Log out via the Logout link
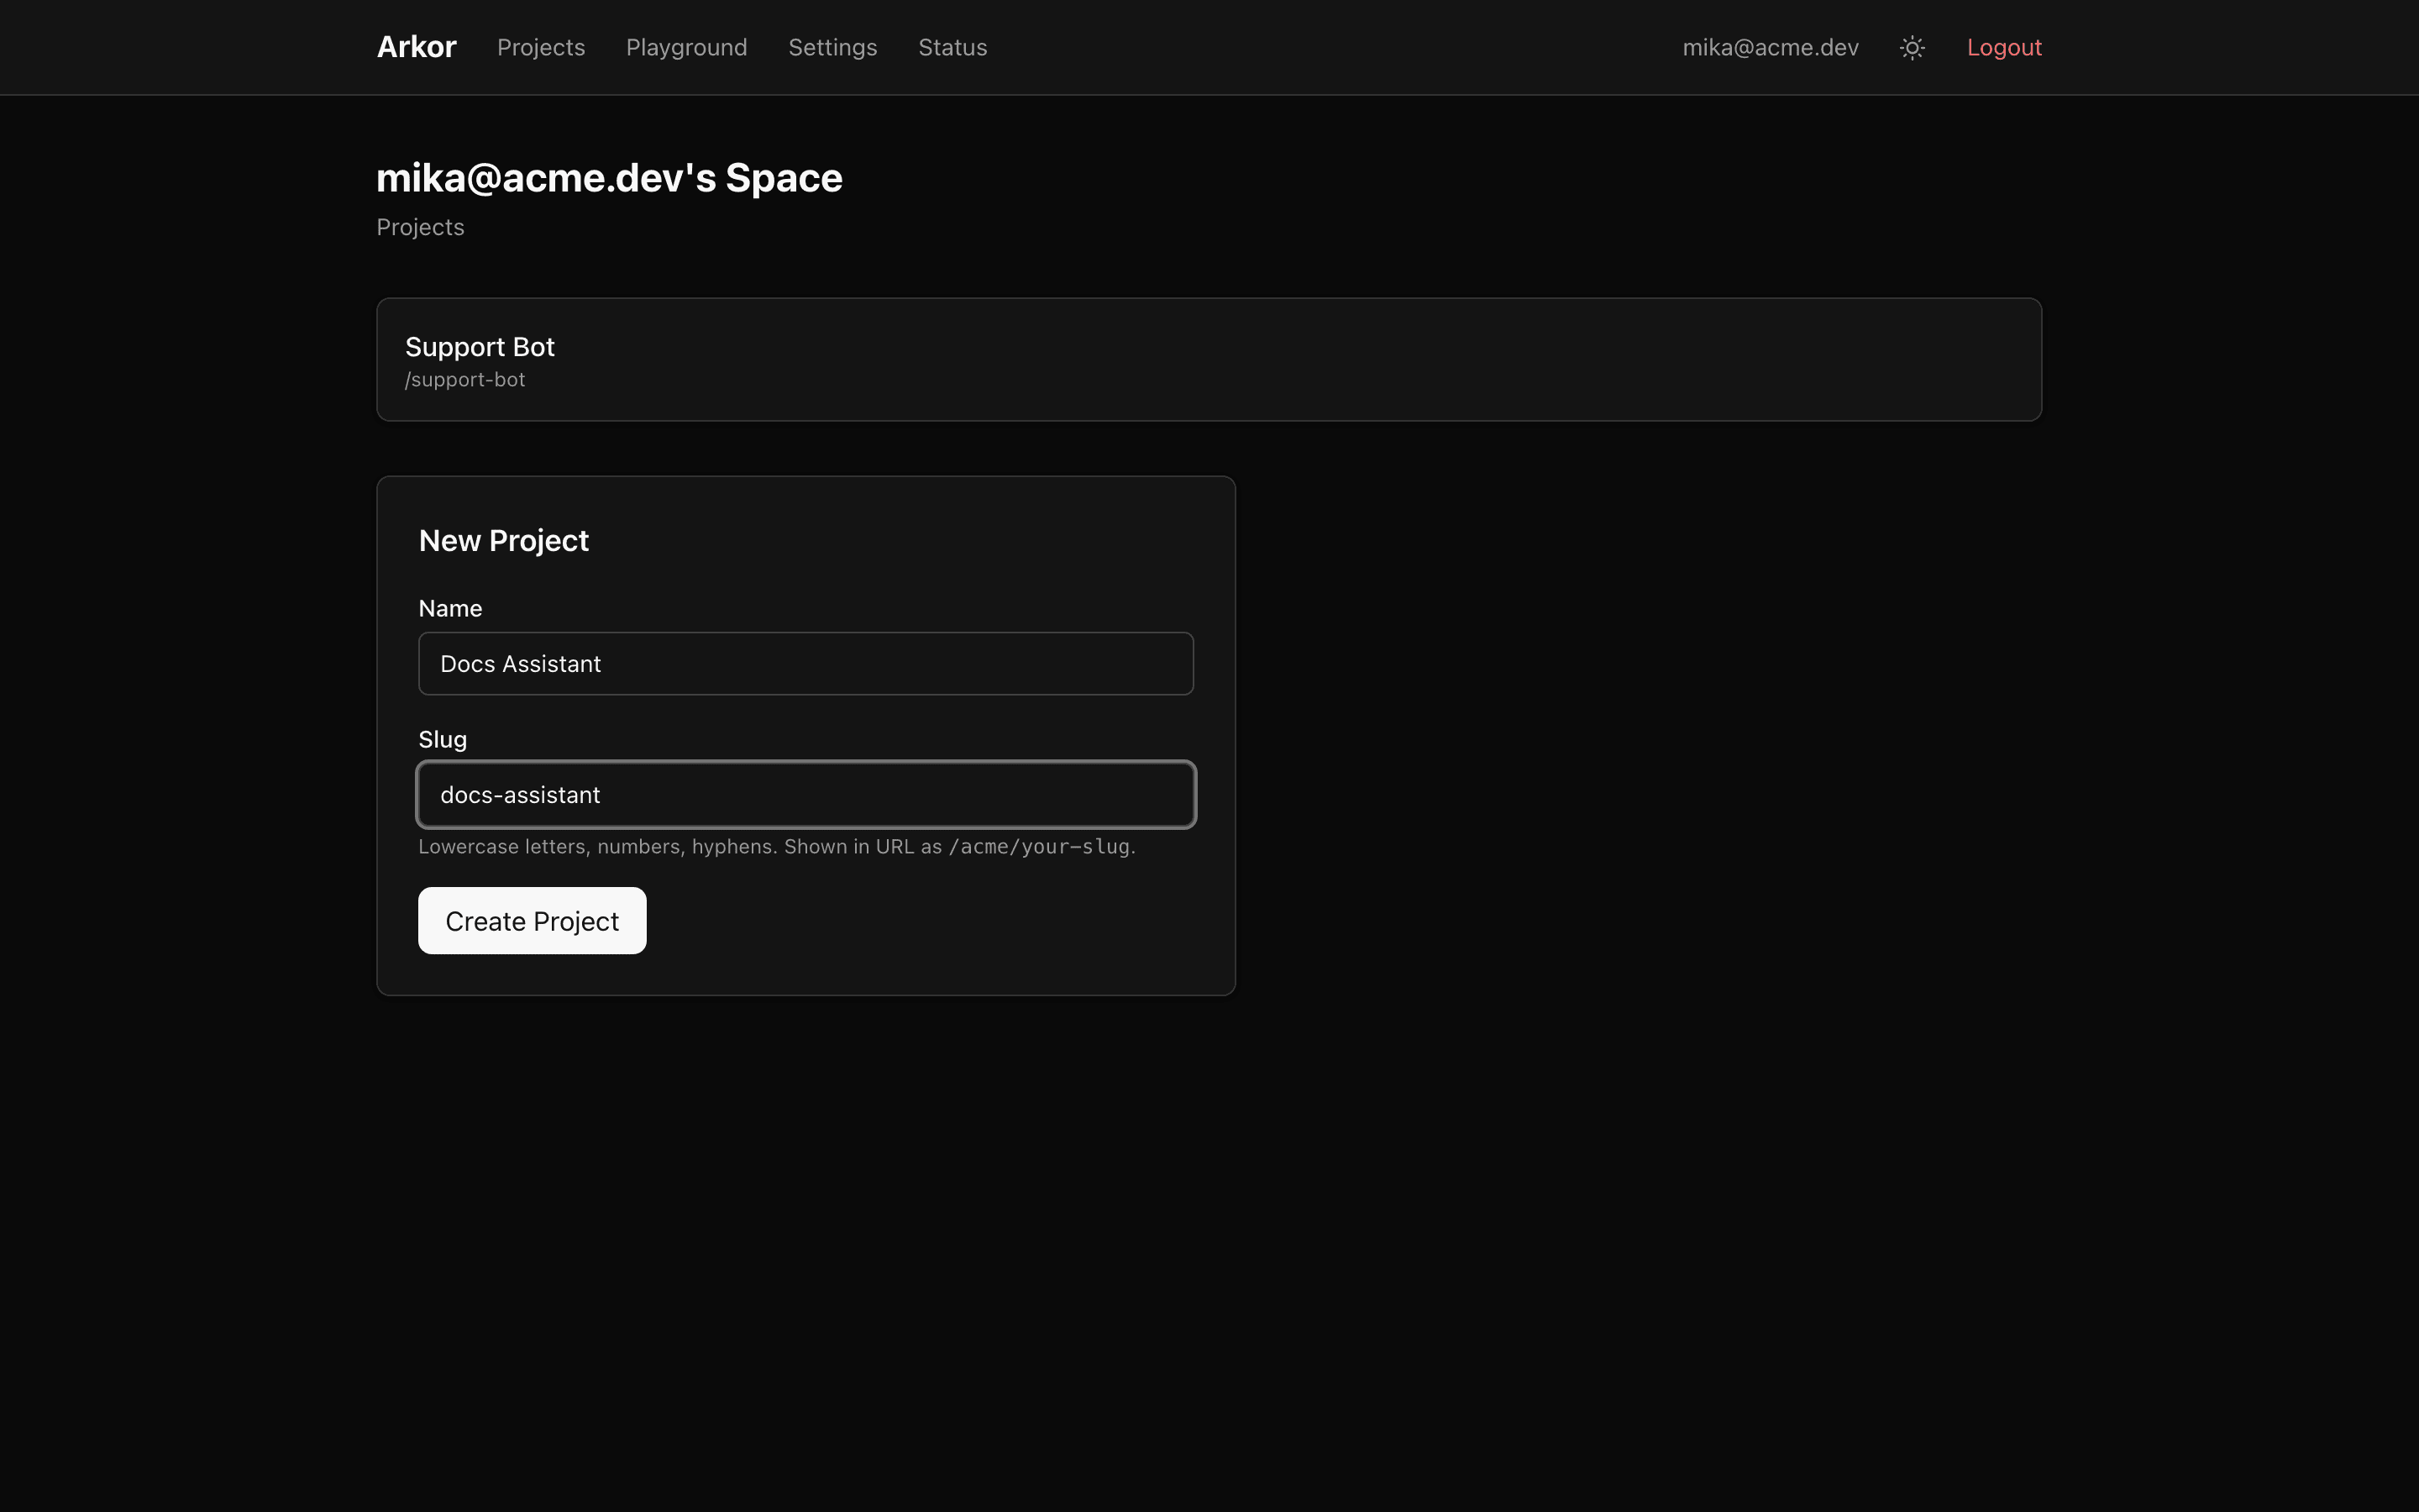The width and height of the screenshot is (2419, 1512). [x=2003, y=47]
